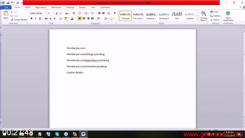Switch to the References tab
The height and width of the screenshot is (138, 245).
point(56,7)
